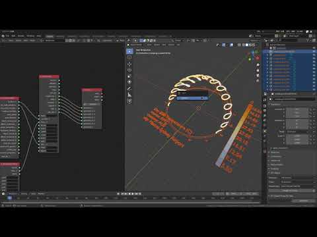The image size is (317, 237).
Task: Click the play reverse button
Action: (129, 194)
